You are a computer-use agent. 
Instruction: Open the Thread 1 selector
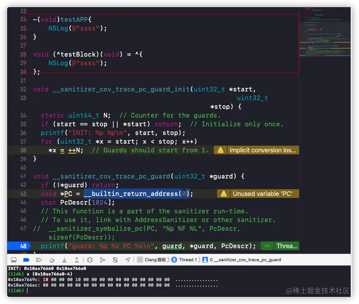pyautogui.click(x=184, y=260)
